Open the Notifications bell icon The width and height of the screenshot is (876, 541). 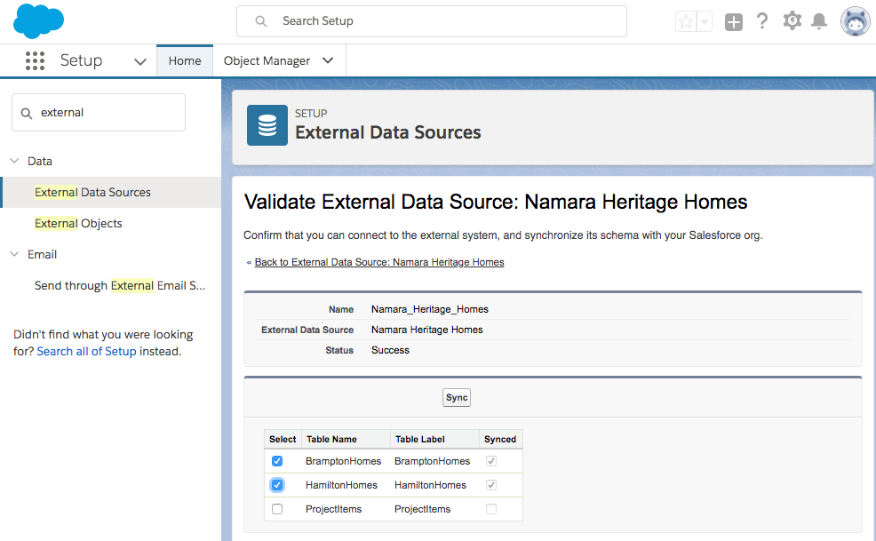point(820,20)
